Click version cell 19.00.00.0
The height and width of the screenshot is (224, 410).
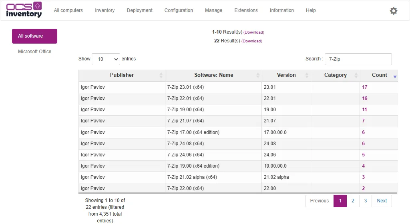[x=286, y=166]
